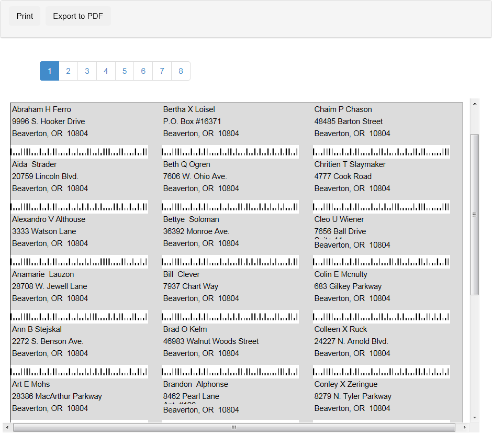Navigate to page 6
The height and width of the screenshot is (445, 492).
(143, 71)
